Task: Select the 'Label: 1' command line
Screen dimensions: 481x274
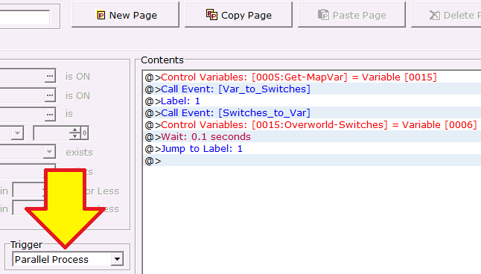Action: point(312,101)
